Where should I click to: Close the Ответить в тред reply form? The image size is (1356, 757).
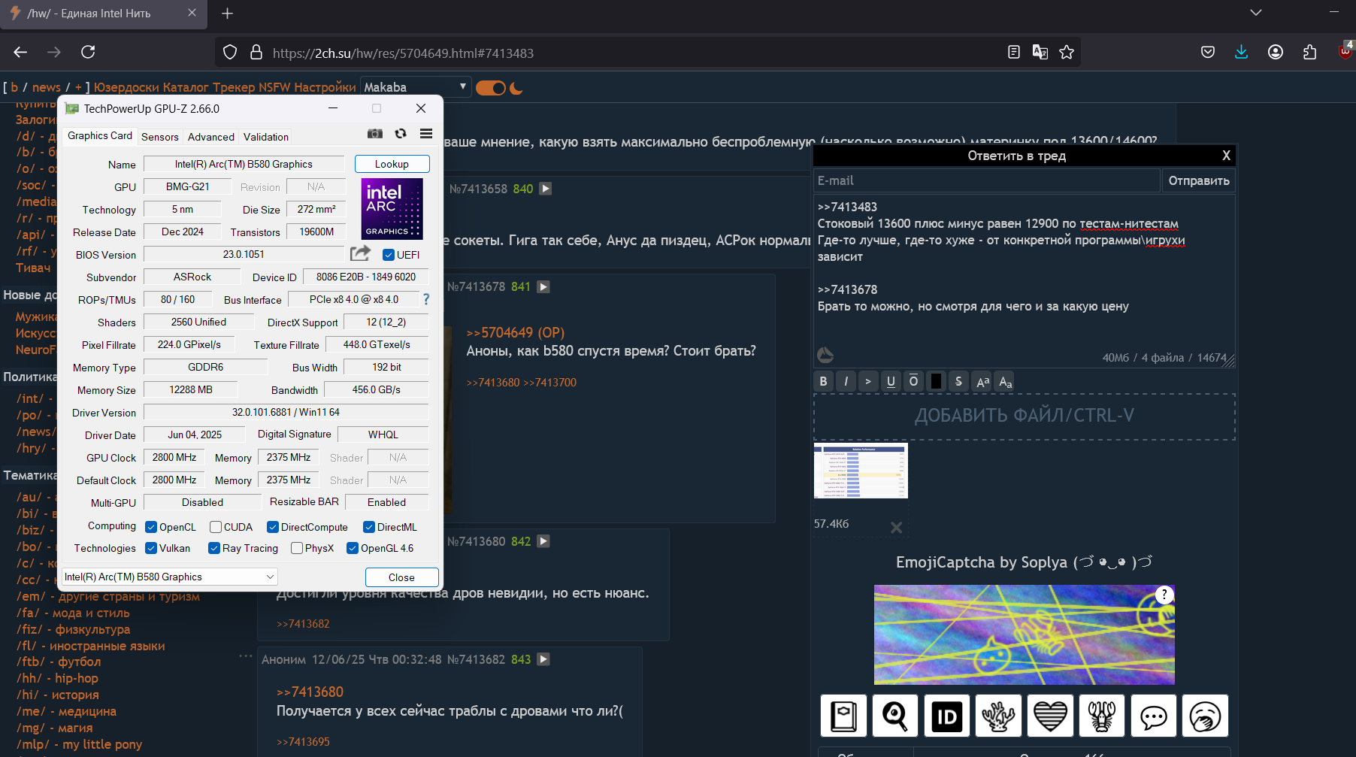pos(1226,156)
